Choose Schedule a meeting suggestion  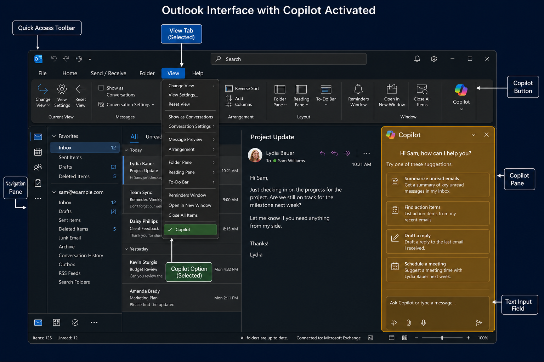pos(438,270)
